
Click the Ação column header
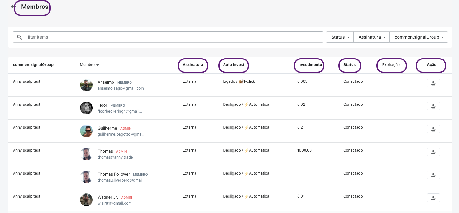click(432, 65)
